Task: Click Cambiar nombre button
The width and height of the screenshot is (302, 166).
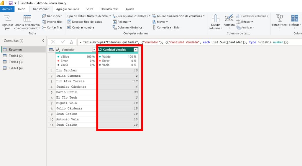Action: (x=81, y=27)
